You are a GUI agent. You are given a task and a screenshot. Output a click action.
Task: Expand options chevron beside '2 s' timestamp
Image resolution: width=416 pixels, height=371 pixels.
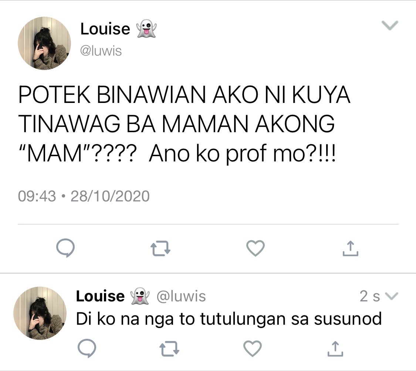(x=392, y=296)
